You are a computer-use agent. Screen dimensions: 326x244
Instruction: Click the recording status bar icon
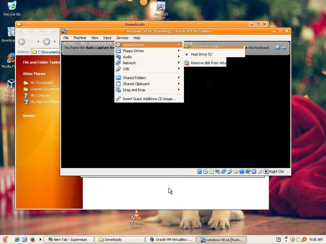point(248,171)
